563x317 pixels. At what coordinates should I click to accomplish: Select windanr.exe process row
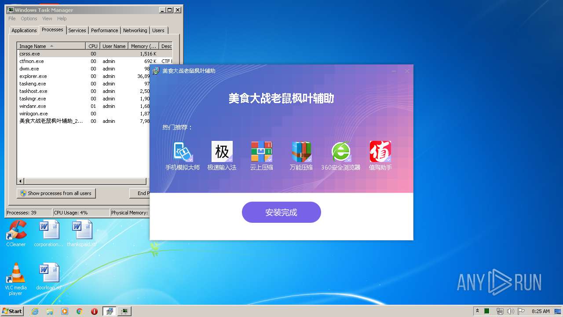tap(84, 106)
